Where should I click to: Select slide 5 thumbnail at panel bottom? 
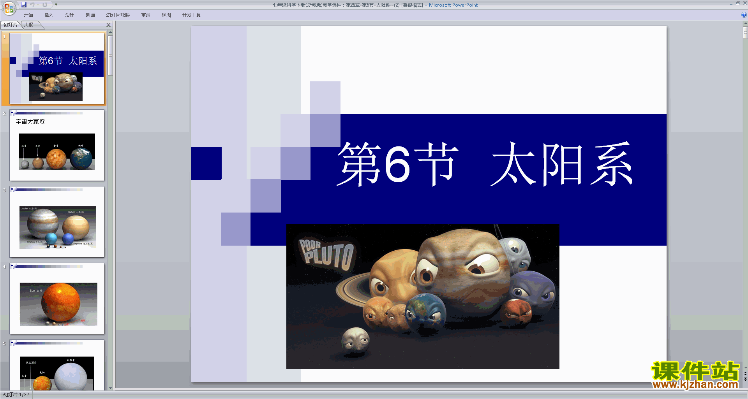click(x=57, y=365)
